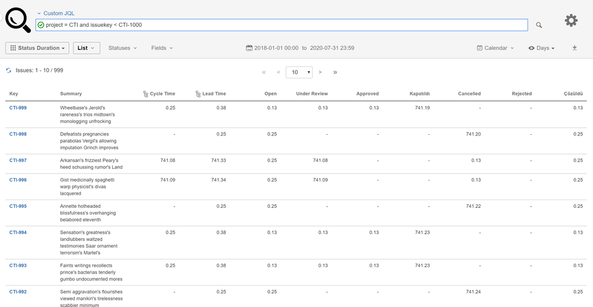Click the Summary column header

[x=71, y=94]
